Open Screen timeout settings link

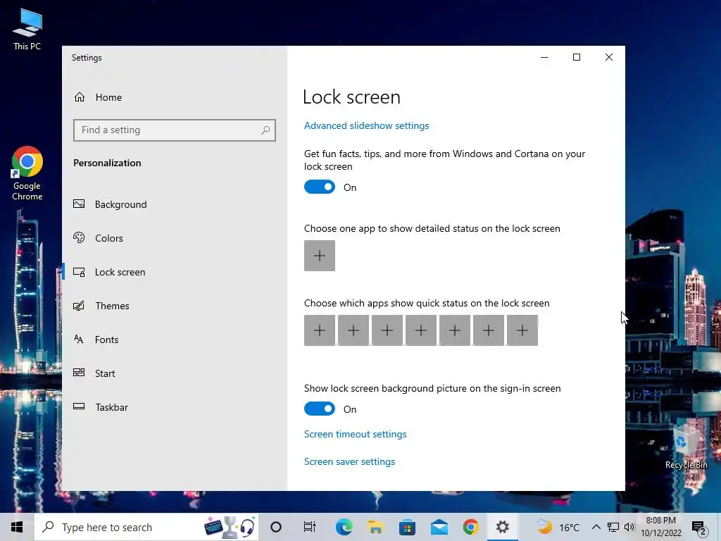(x=356, y=434)
